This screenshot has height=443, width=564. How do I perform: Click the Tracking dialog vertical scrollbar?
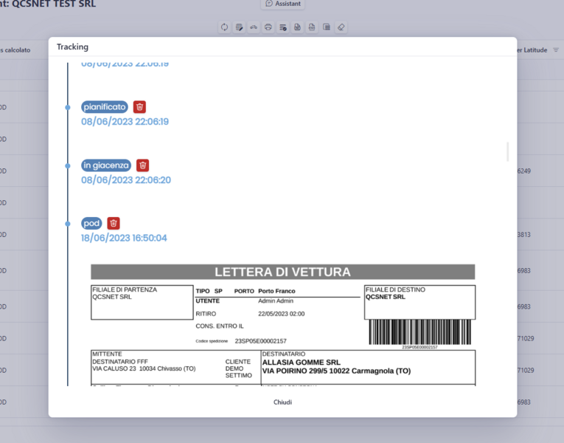click(x=507, y=151)
